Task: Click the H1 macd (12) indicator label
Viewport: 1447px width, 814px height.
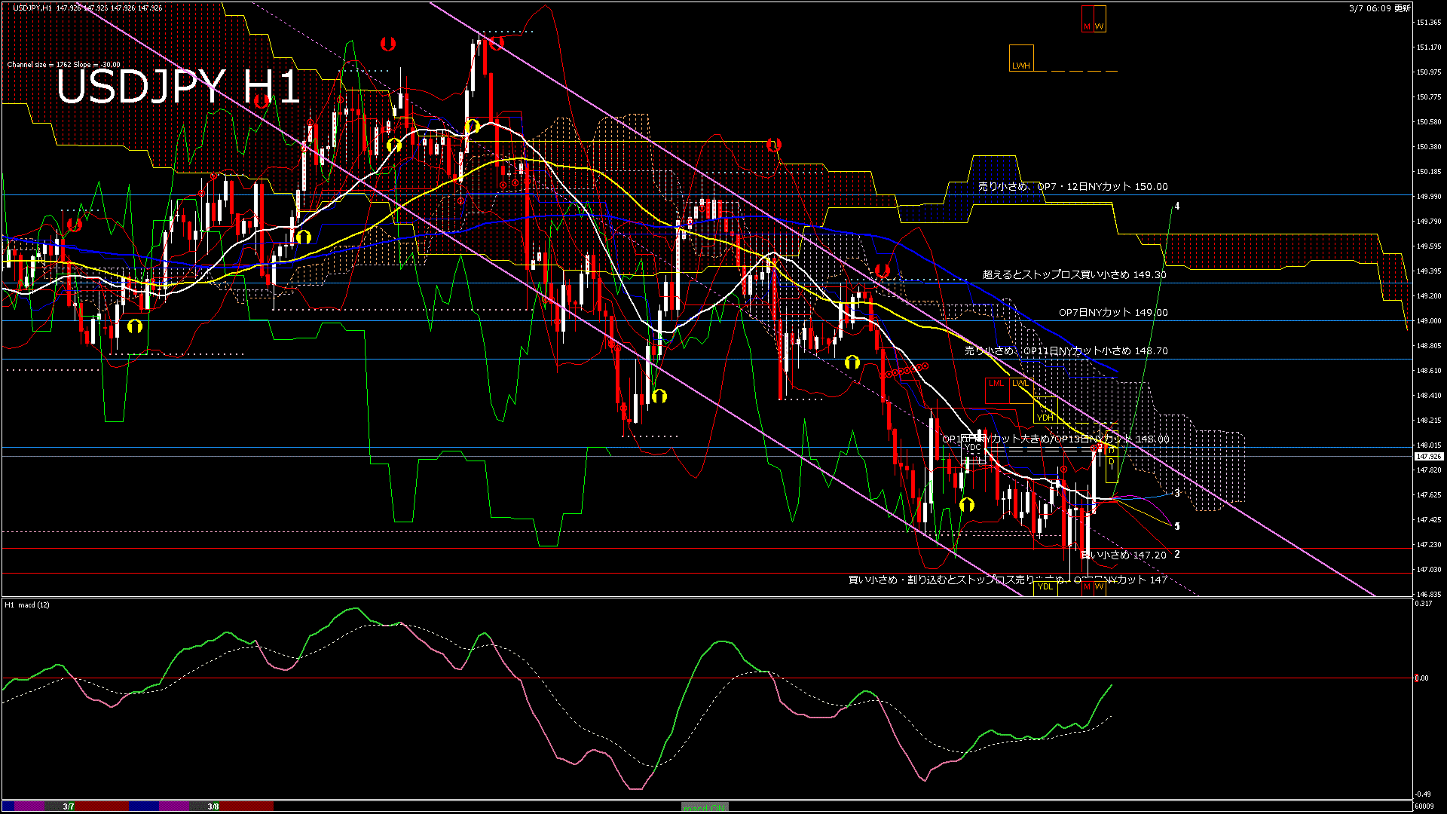Action: pos(27,605)
